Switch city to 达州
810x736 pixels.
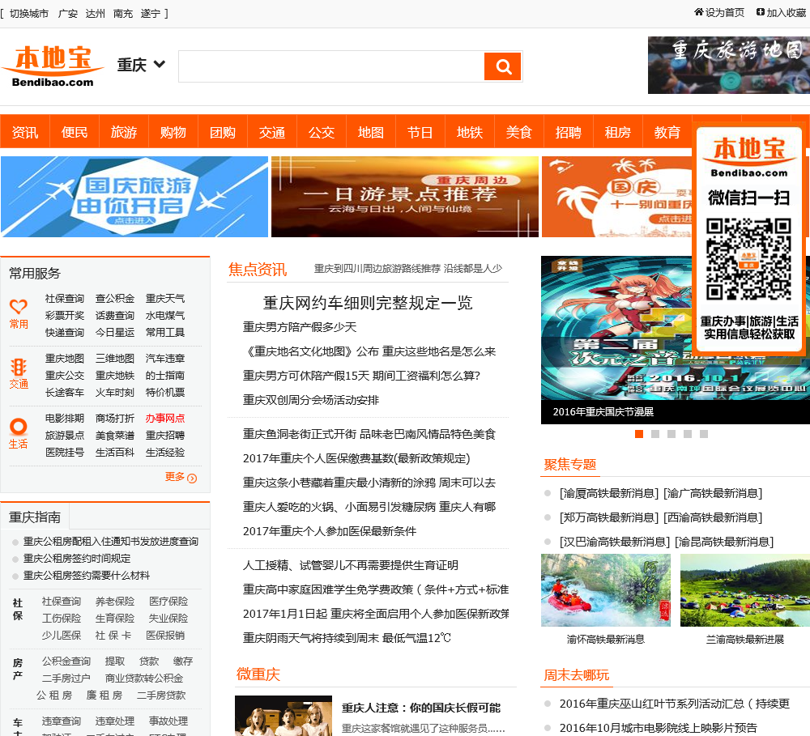click(x=95, y=14)
